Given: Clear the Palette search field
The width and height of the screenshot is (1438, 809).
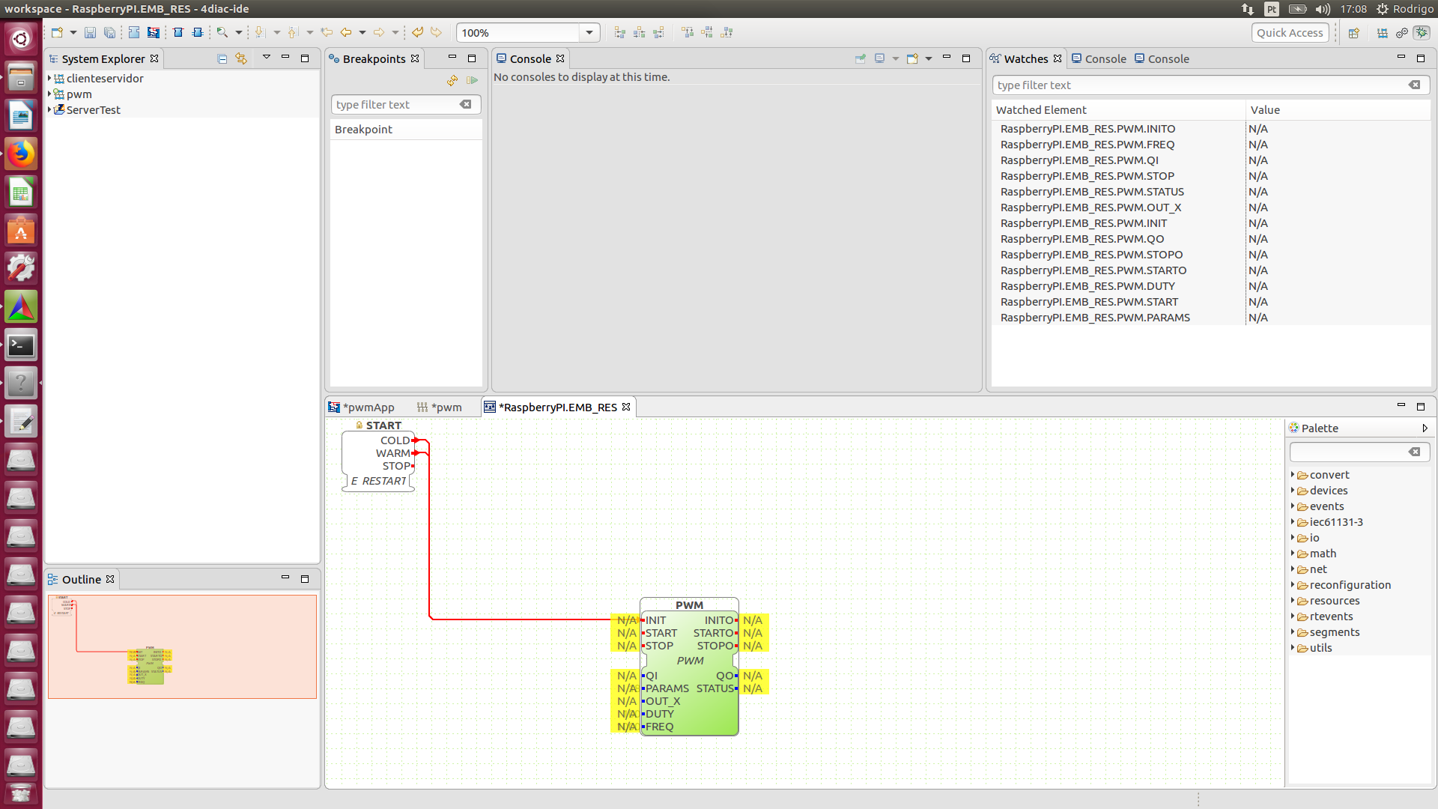Looking at the screenshot, I should tap(1414, 452).
